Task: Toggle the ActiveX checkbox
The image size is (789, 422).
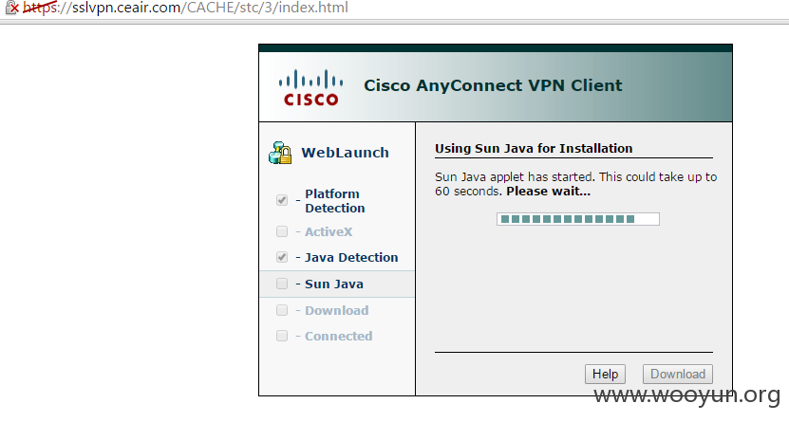Action: pyautogui.click(x=282, y=231)
